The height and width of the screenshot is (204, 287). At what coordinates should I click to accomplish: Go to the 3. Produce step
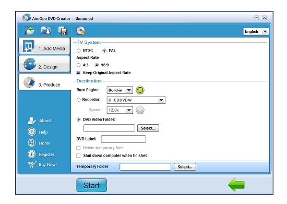pos(45,82)
